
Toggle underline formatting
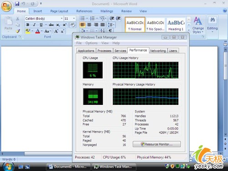(x=41, y=25)
